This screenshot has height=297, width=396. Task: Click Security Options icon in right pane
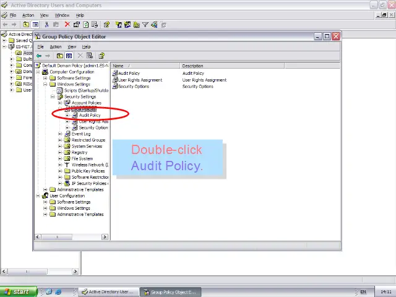(115, 86)
